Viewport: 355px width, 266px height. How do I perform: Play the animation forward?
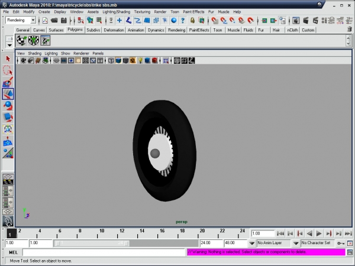(x=319, y=233)
